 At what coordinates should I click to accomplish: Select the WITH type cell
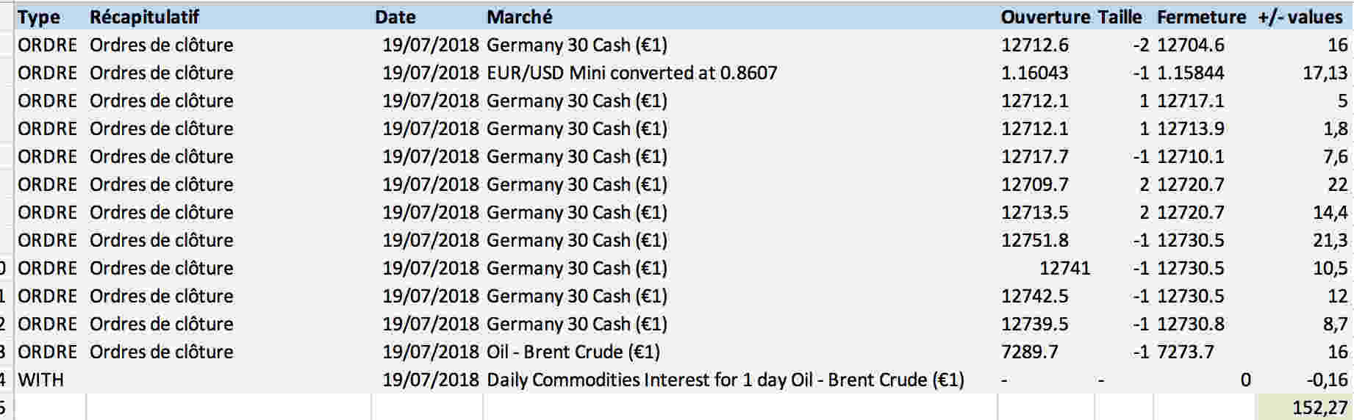coord(41,380)
